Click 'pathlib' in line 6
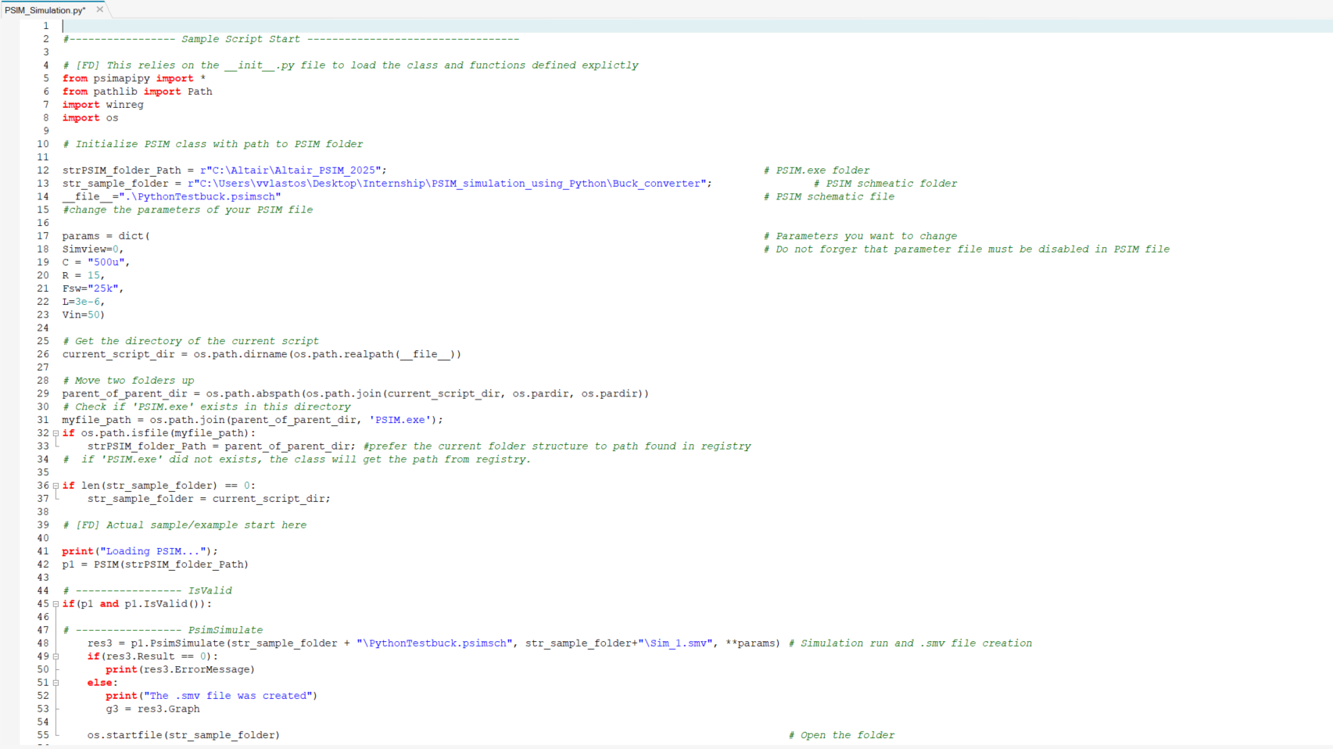This screenshot has width=1333, height=749. [115, 91]
